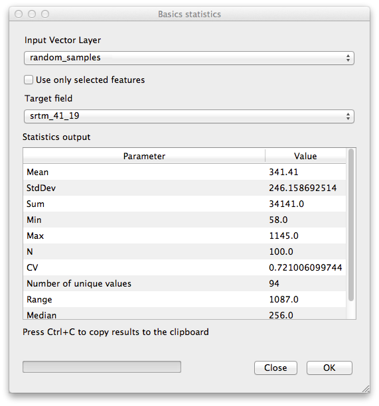Image resolution: width=379 pixels, height=406 pixels.
Task: Select the Max row in table
Action: [x=185, y=236]
